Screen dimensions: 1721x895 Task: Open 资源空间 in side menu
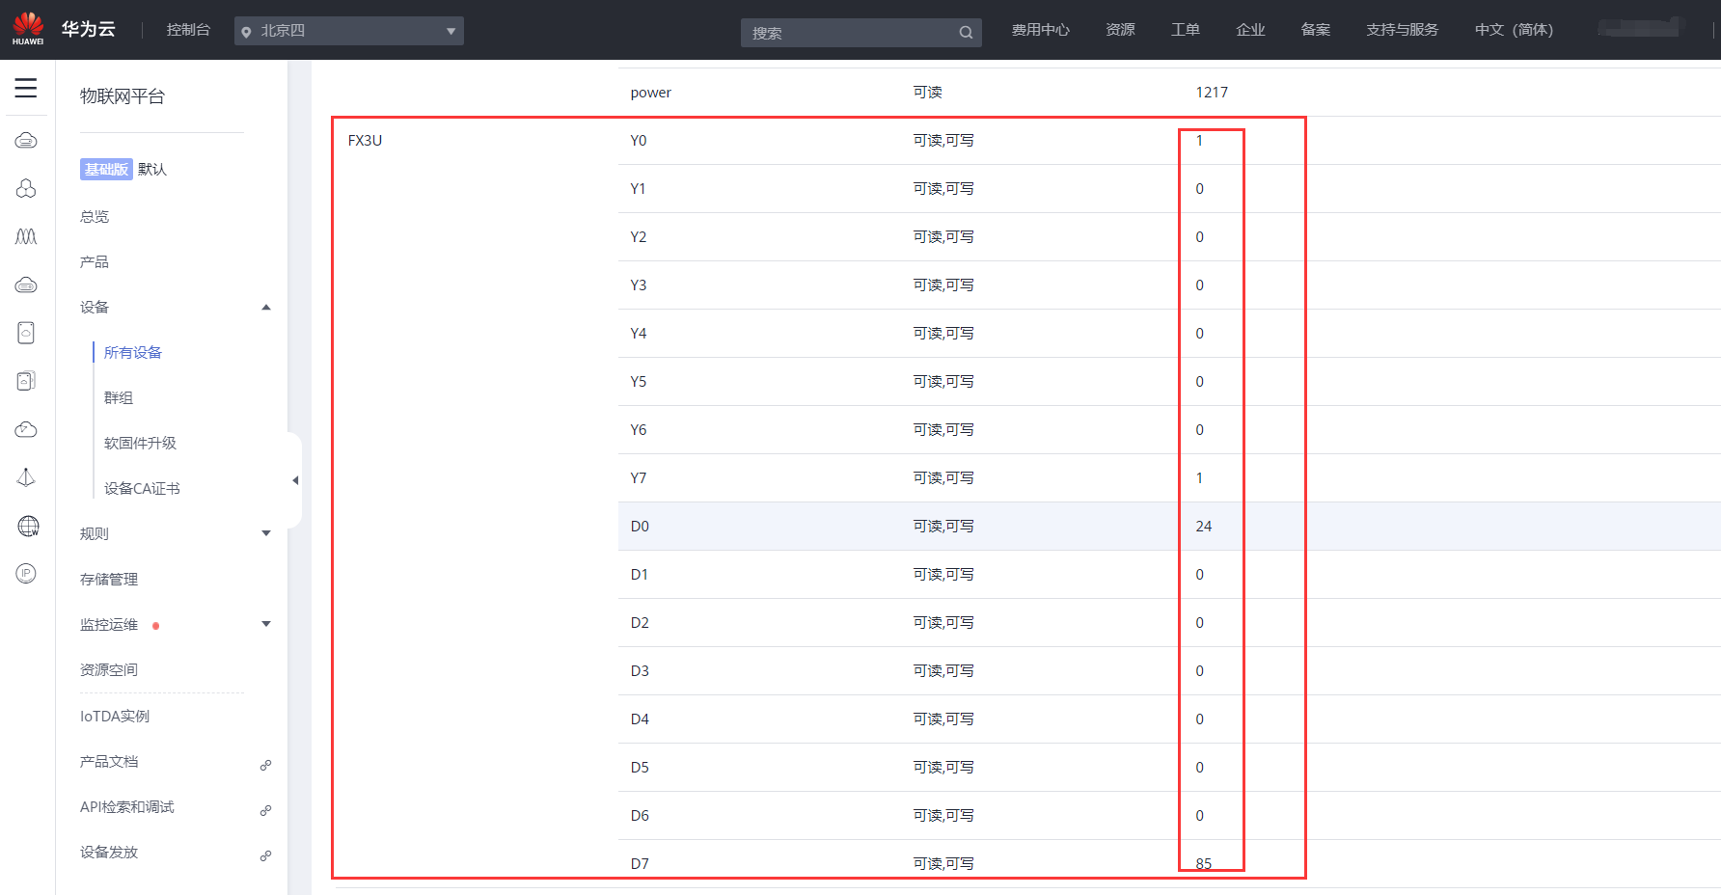coord(109,670)
